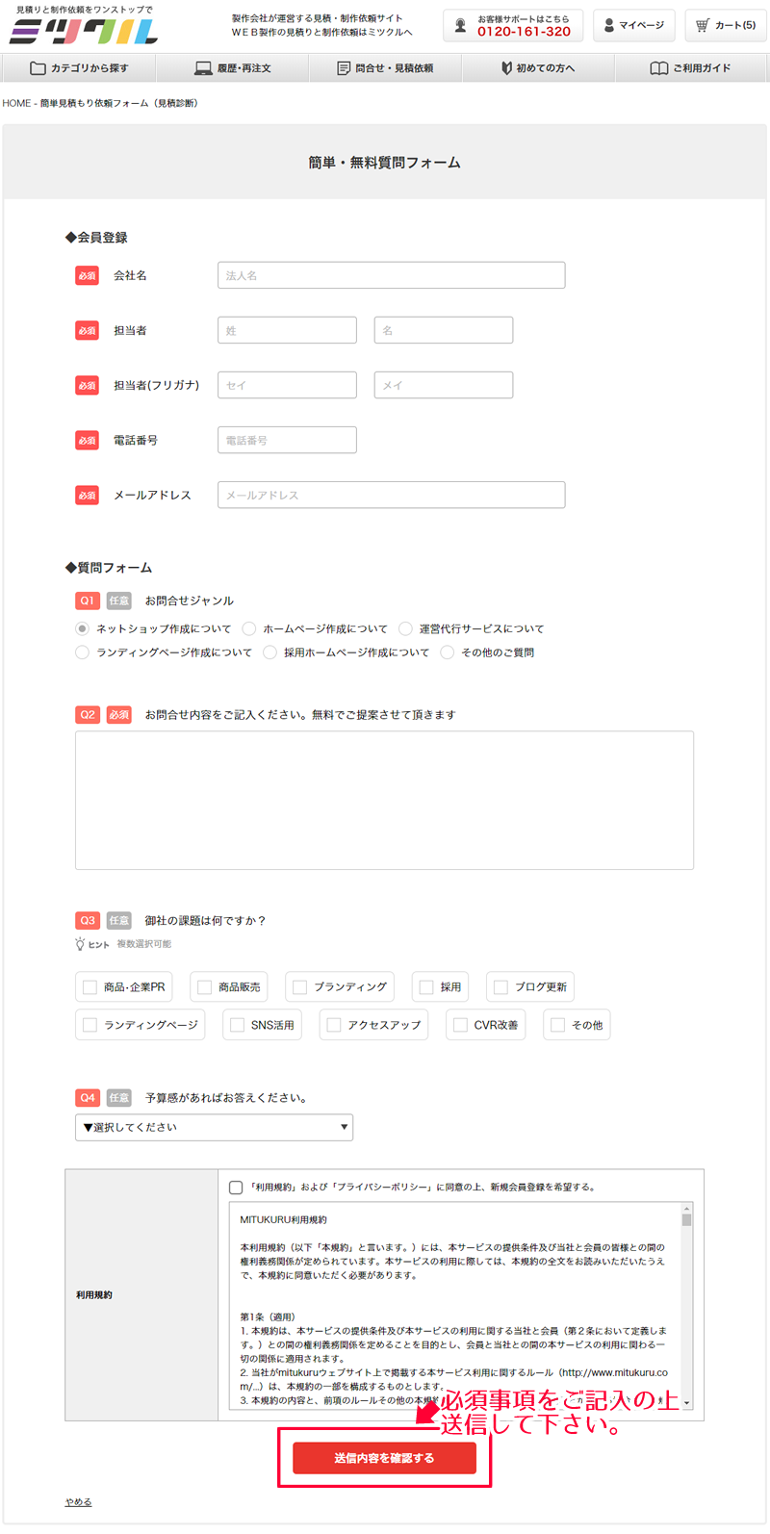Click the 姓 last name field

pos(287,330)
